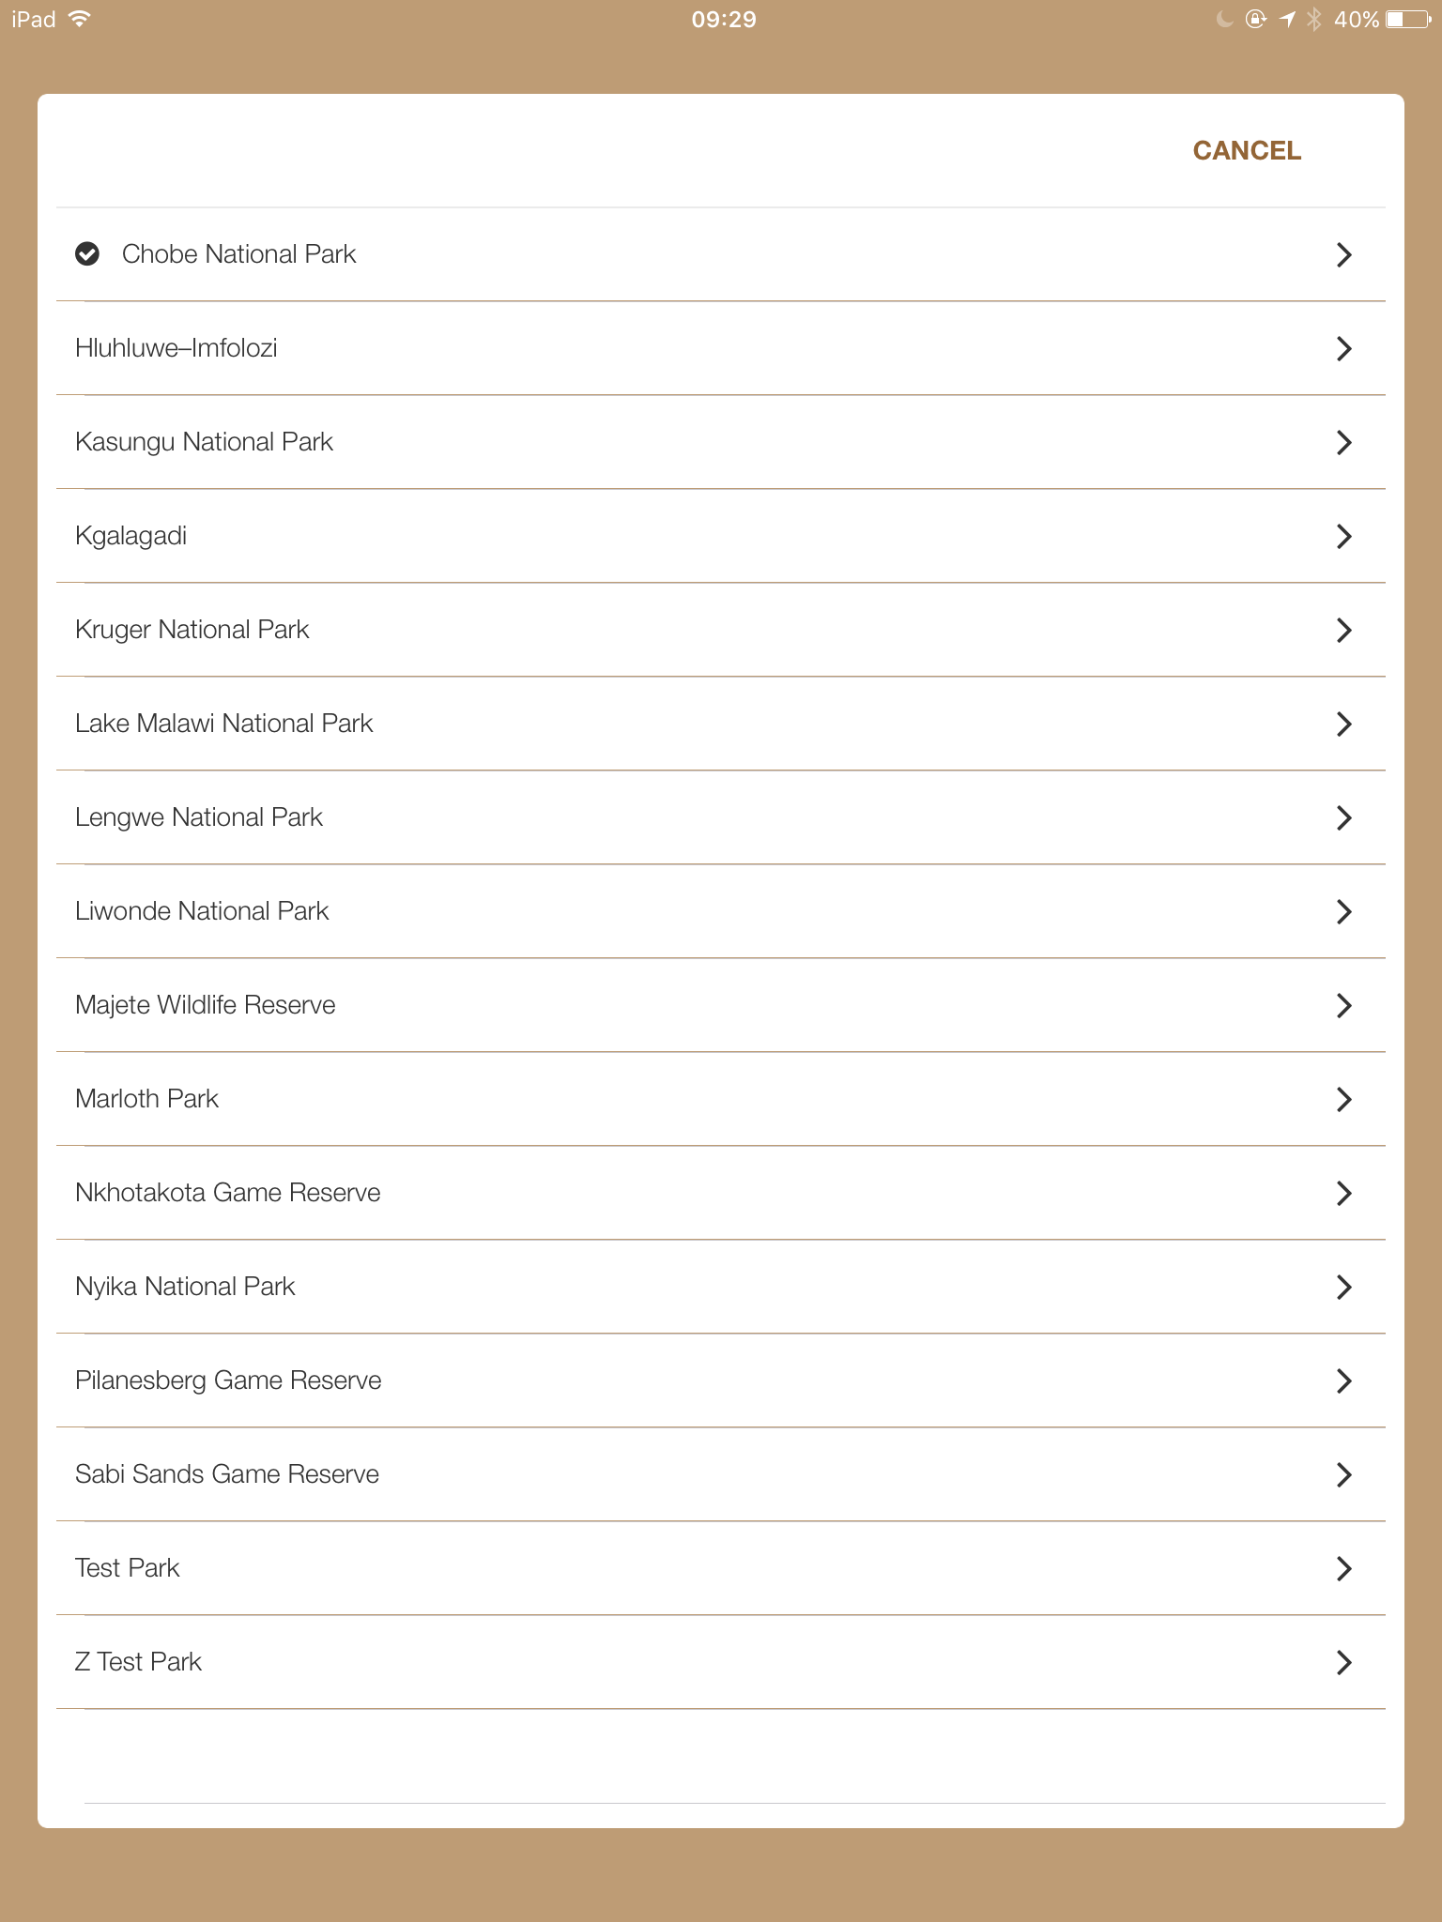
Task: Tap the Nkhotakota Game Reserve chevron icon
Action: click(x=1343, y=1193)
